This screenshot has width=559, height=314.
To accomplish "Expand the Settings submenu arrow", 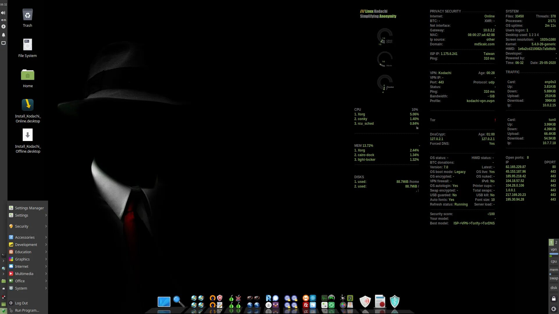I will click(46, 215).
